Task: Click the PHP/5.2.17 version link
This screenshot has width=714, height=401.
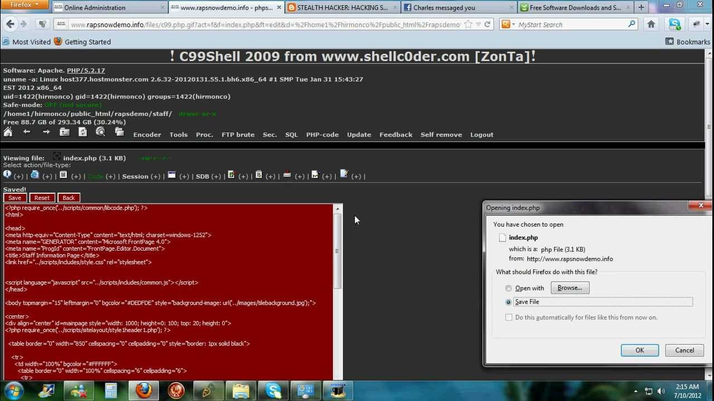Action: (x=86, y=71)
